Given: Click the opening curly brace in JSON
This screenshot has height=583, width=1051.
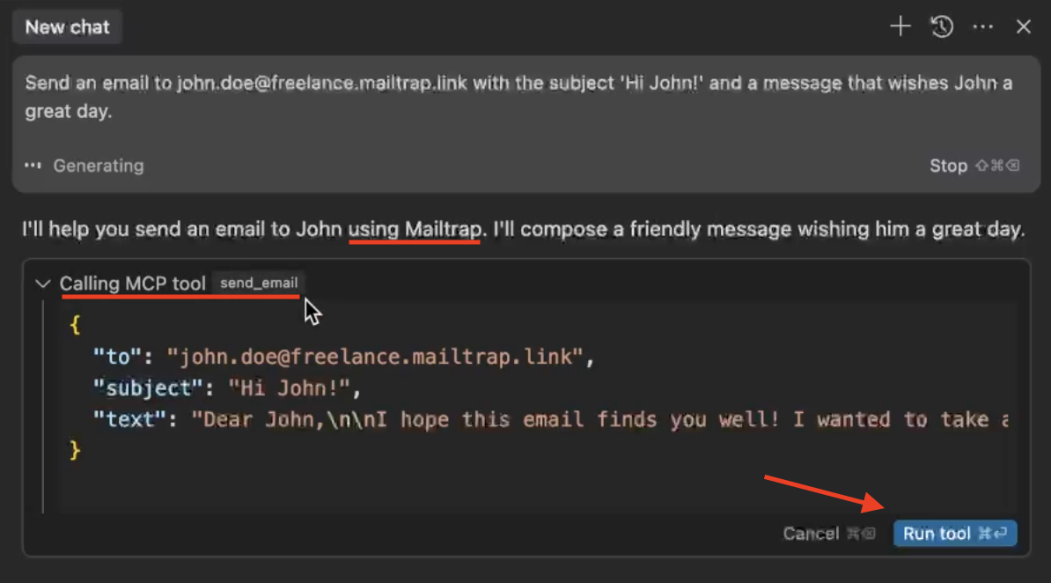Looking at the screenshot, I should coord(75,326).
